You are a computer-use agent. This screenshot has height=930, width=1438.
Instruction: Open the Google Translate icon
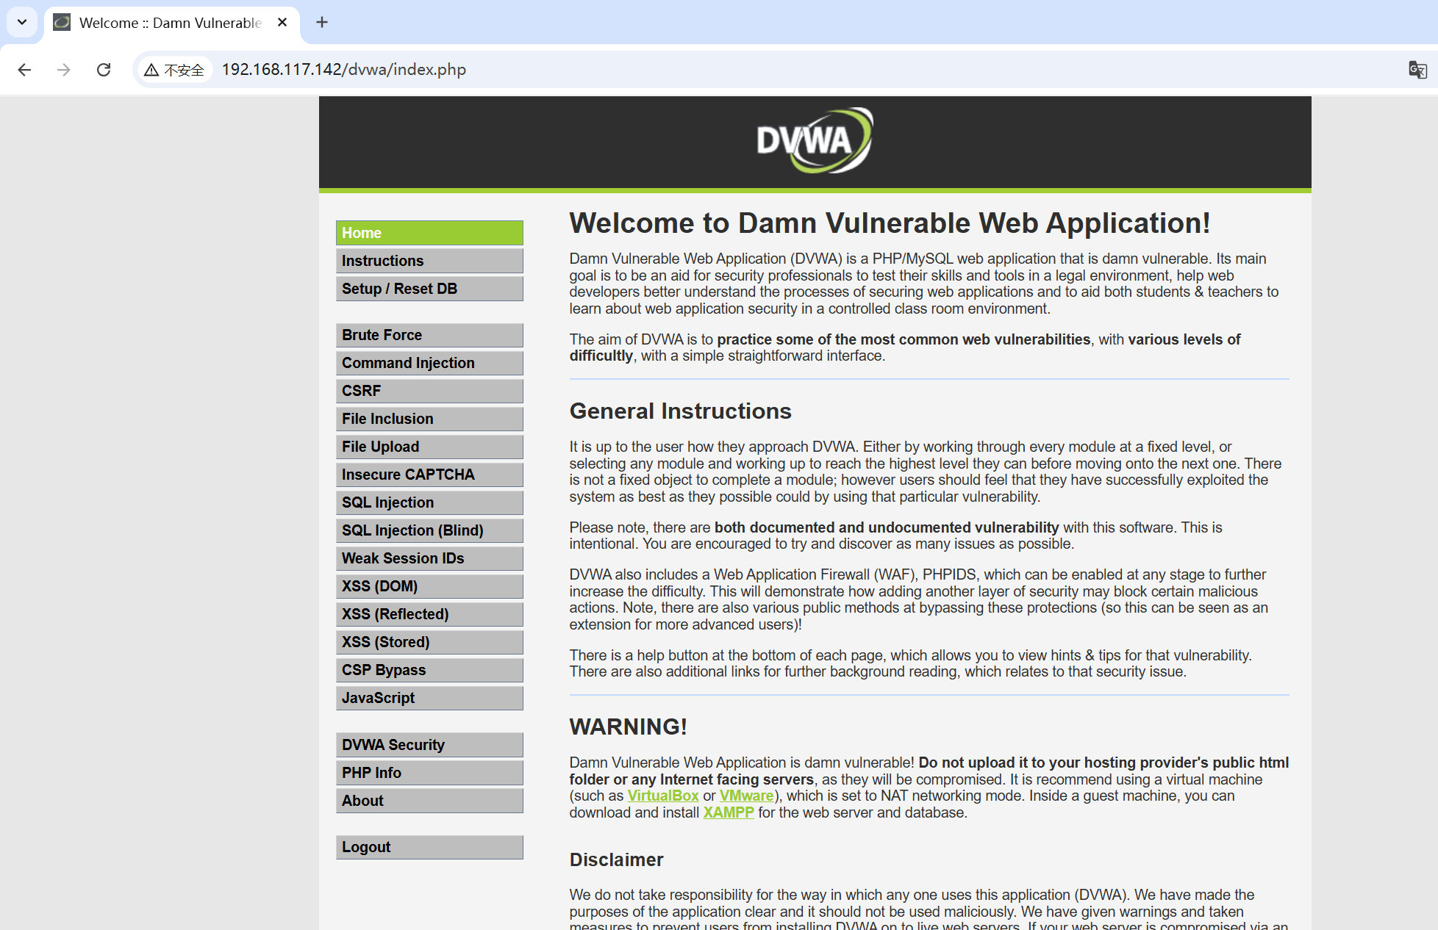pyautogui.click(x=1417, y=70)
